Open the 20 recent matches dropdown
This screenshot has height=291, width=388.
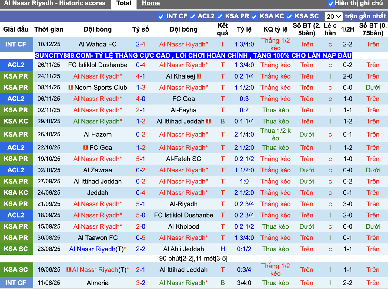[x=333, y=16]
